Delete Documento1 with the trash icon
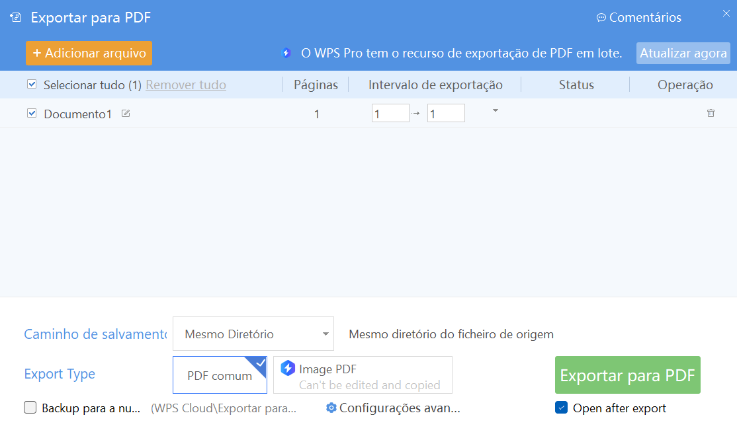This screenshot has height=440, width=737. click(x=711, y=113)
